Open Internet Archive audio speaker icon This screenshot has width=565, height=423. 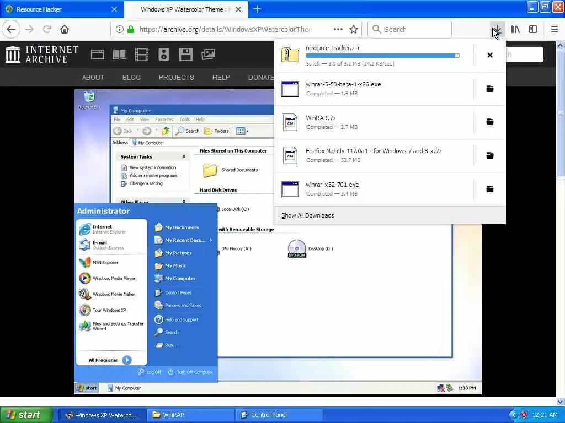click(x=163, y=55)
